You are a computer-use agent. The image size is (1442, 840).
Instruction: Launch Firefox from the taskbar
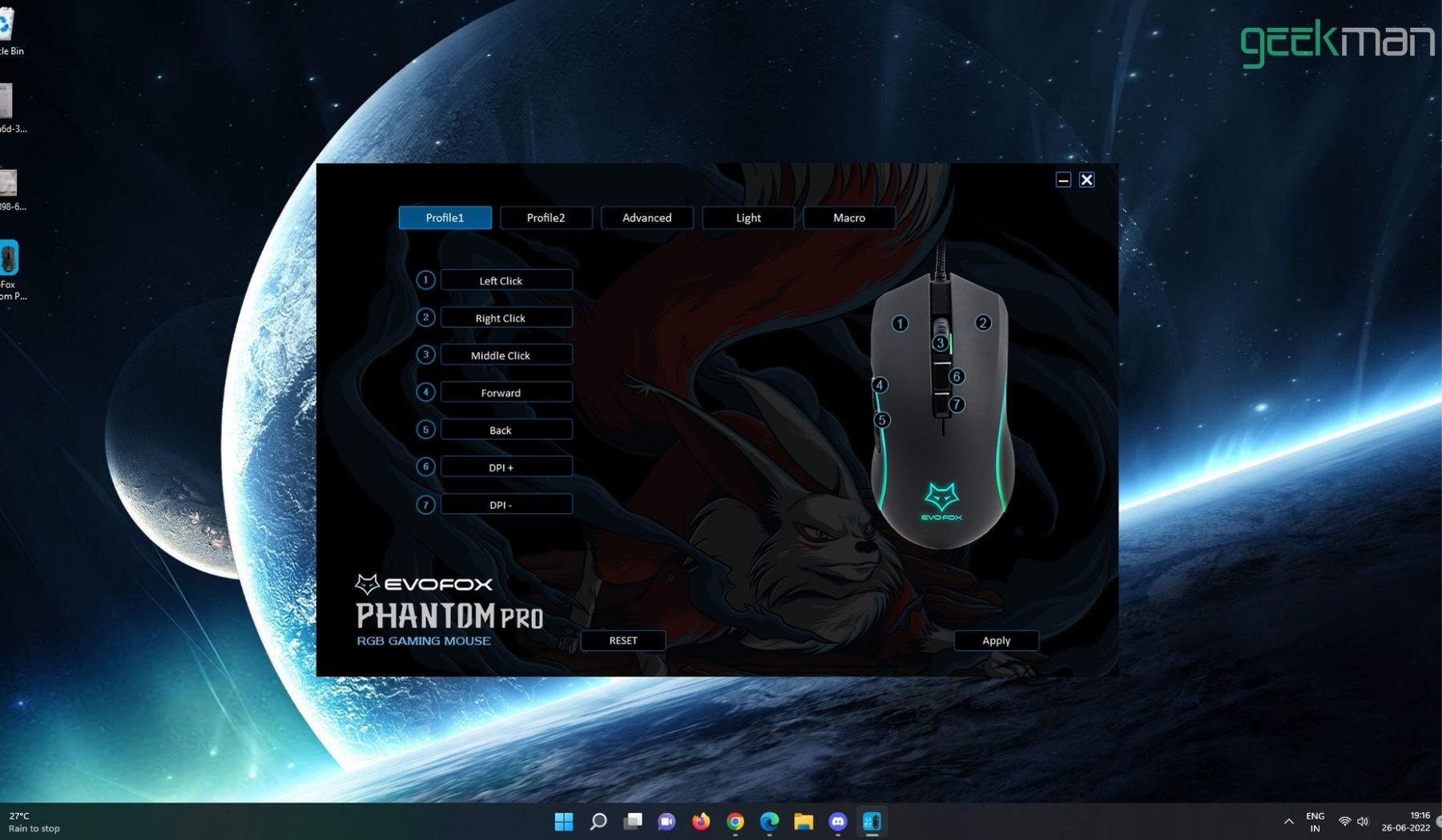[x=701, y=822]
